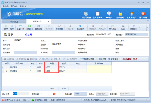Screen dimensions: 151x103
Task: Click the 合计金额 field
Action: pyautogui.click(x=21, y=94)
